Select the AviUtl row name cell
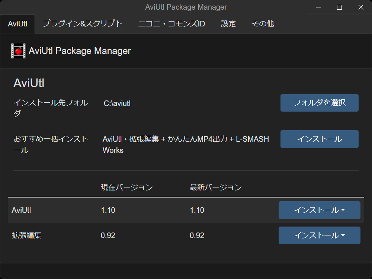Image resolution: width=372 pixels, height=279 pixels. pyautogui.click(x=21, y=210)
